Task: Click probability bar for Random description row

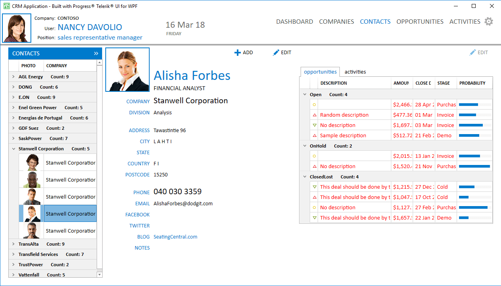Action: pyautogui.click(x=475, y=115)
